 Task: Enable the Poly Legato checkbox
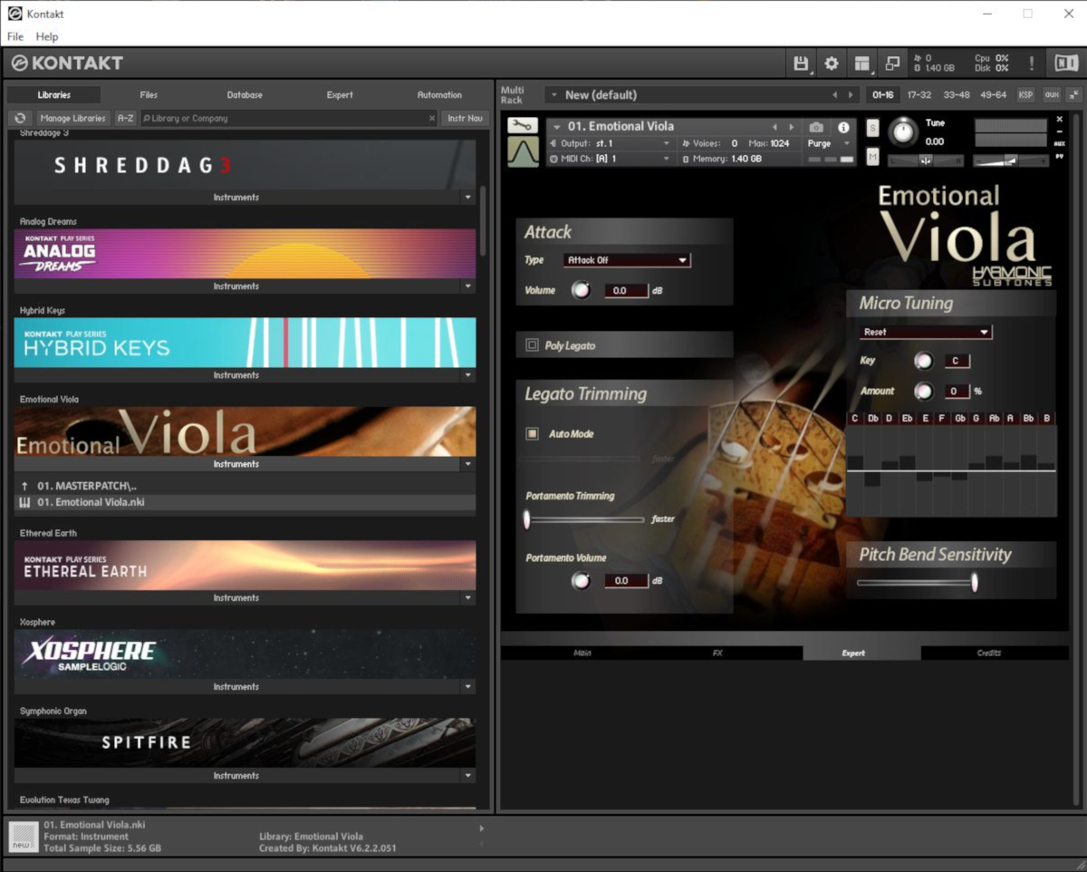(x=532, y=345)
